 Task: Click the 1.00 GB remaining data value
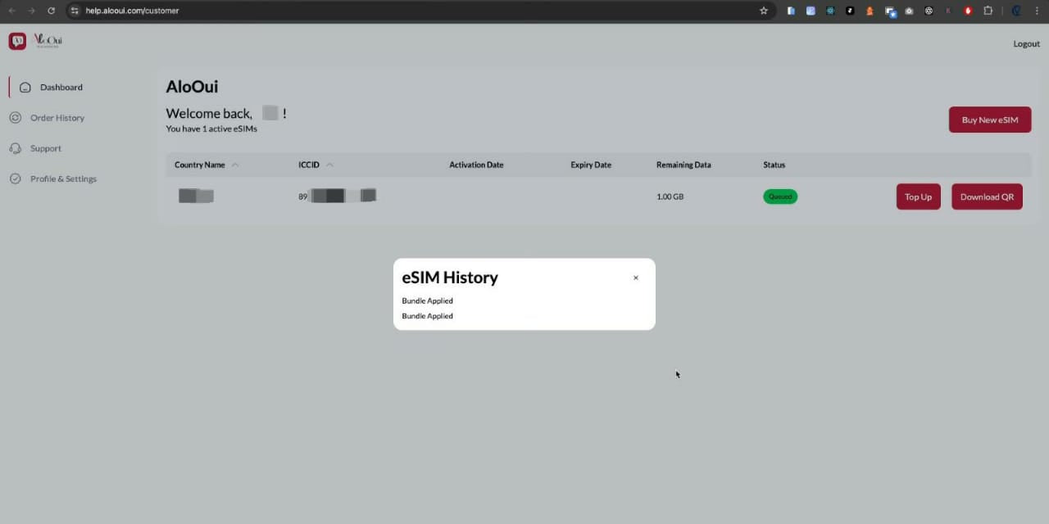pyautogui.click(x=670, y=196)
